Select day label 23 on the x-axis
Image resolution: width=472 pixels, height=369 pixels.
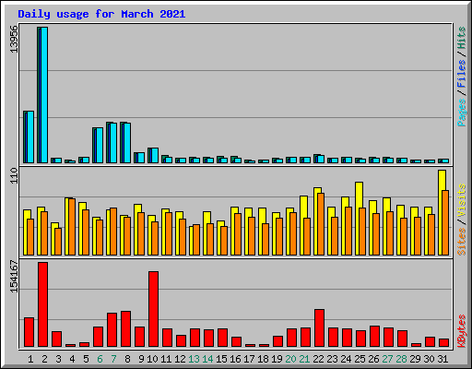pos(332,359)
